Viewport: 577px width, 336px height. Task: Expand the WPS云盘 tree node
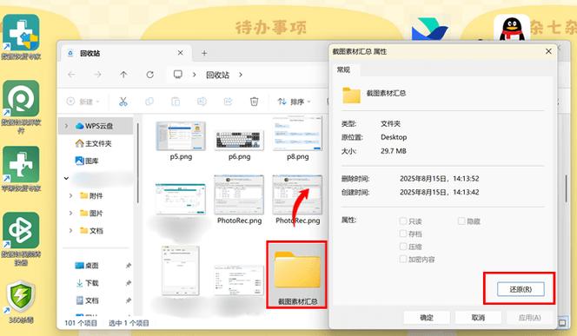click(x=66, y=126)
